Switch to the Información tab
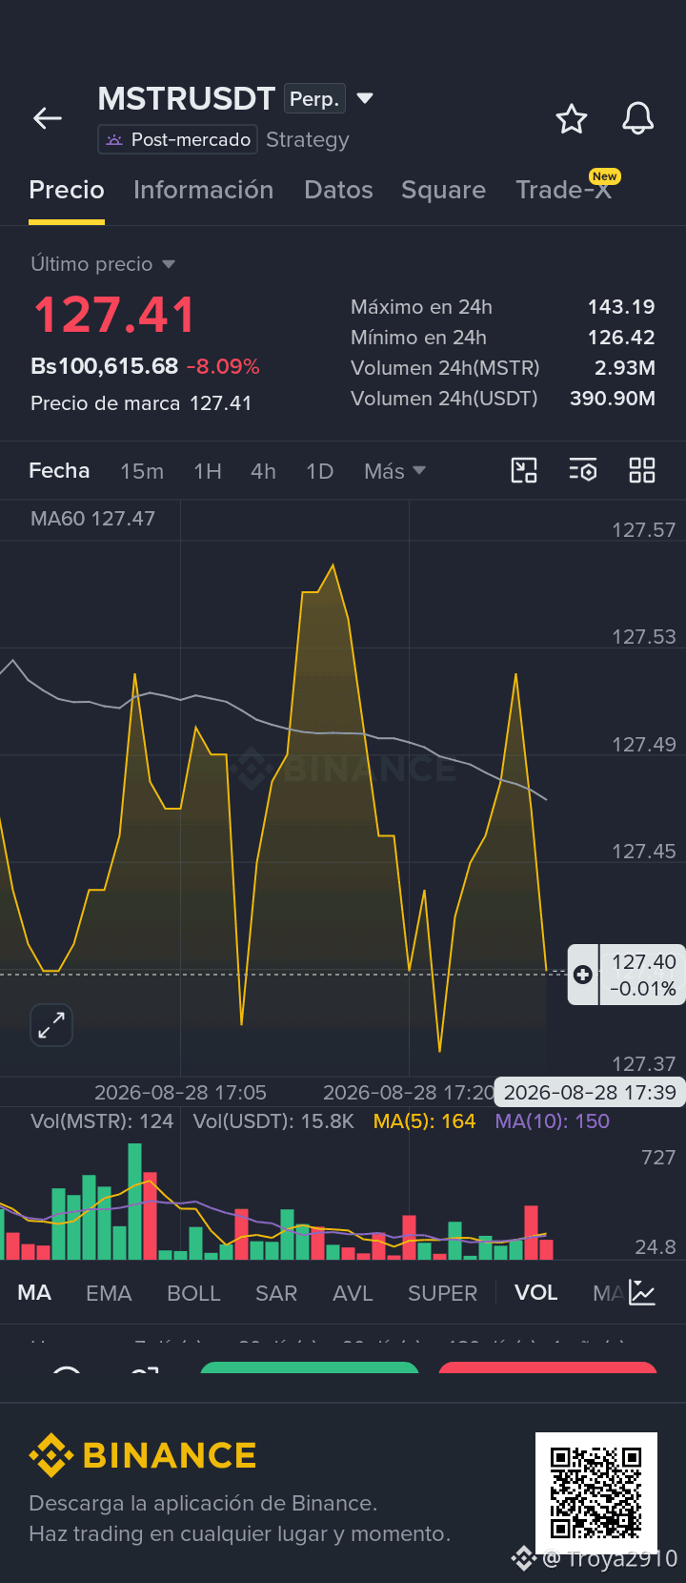686x1583 pixels. [x=204, y=190]
